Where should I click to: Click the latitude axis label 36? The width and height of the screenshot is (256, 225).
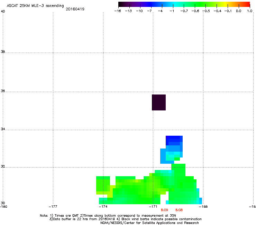(x=3, y=91)
